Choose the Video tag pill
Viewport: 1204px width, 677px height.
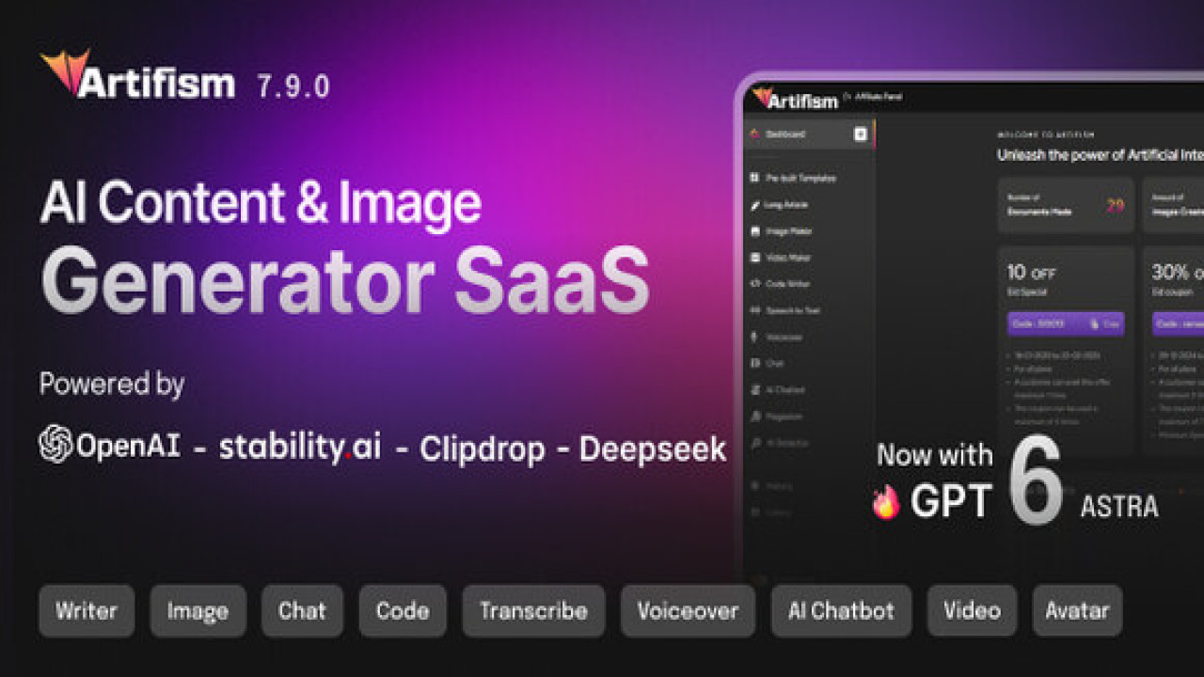pyautogui.click(x=972, y=611)
